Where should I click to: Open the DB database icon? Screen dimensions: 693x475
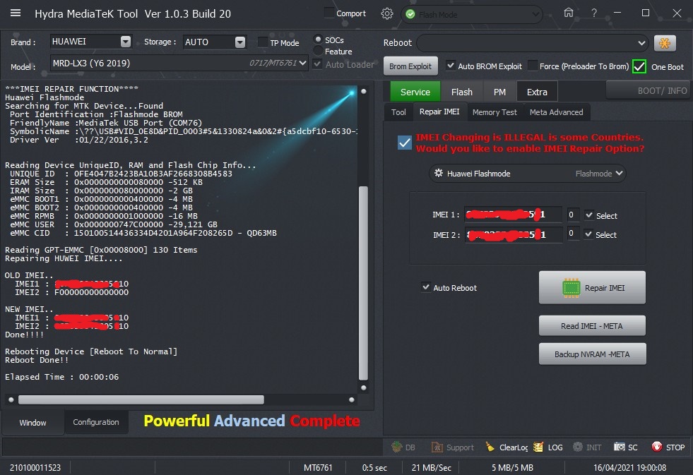pyautogui.click(x=397, y=447)
